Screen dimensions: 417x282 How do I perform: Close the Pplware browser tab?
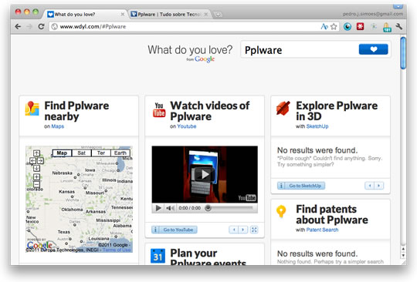click(x=206, y=15)
